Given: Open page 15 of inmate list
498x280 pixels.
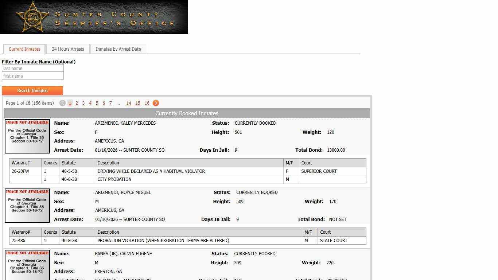Looking at the screenshot, I should (x=138, y=103).
